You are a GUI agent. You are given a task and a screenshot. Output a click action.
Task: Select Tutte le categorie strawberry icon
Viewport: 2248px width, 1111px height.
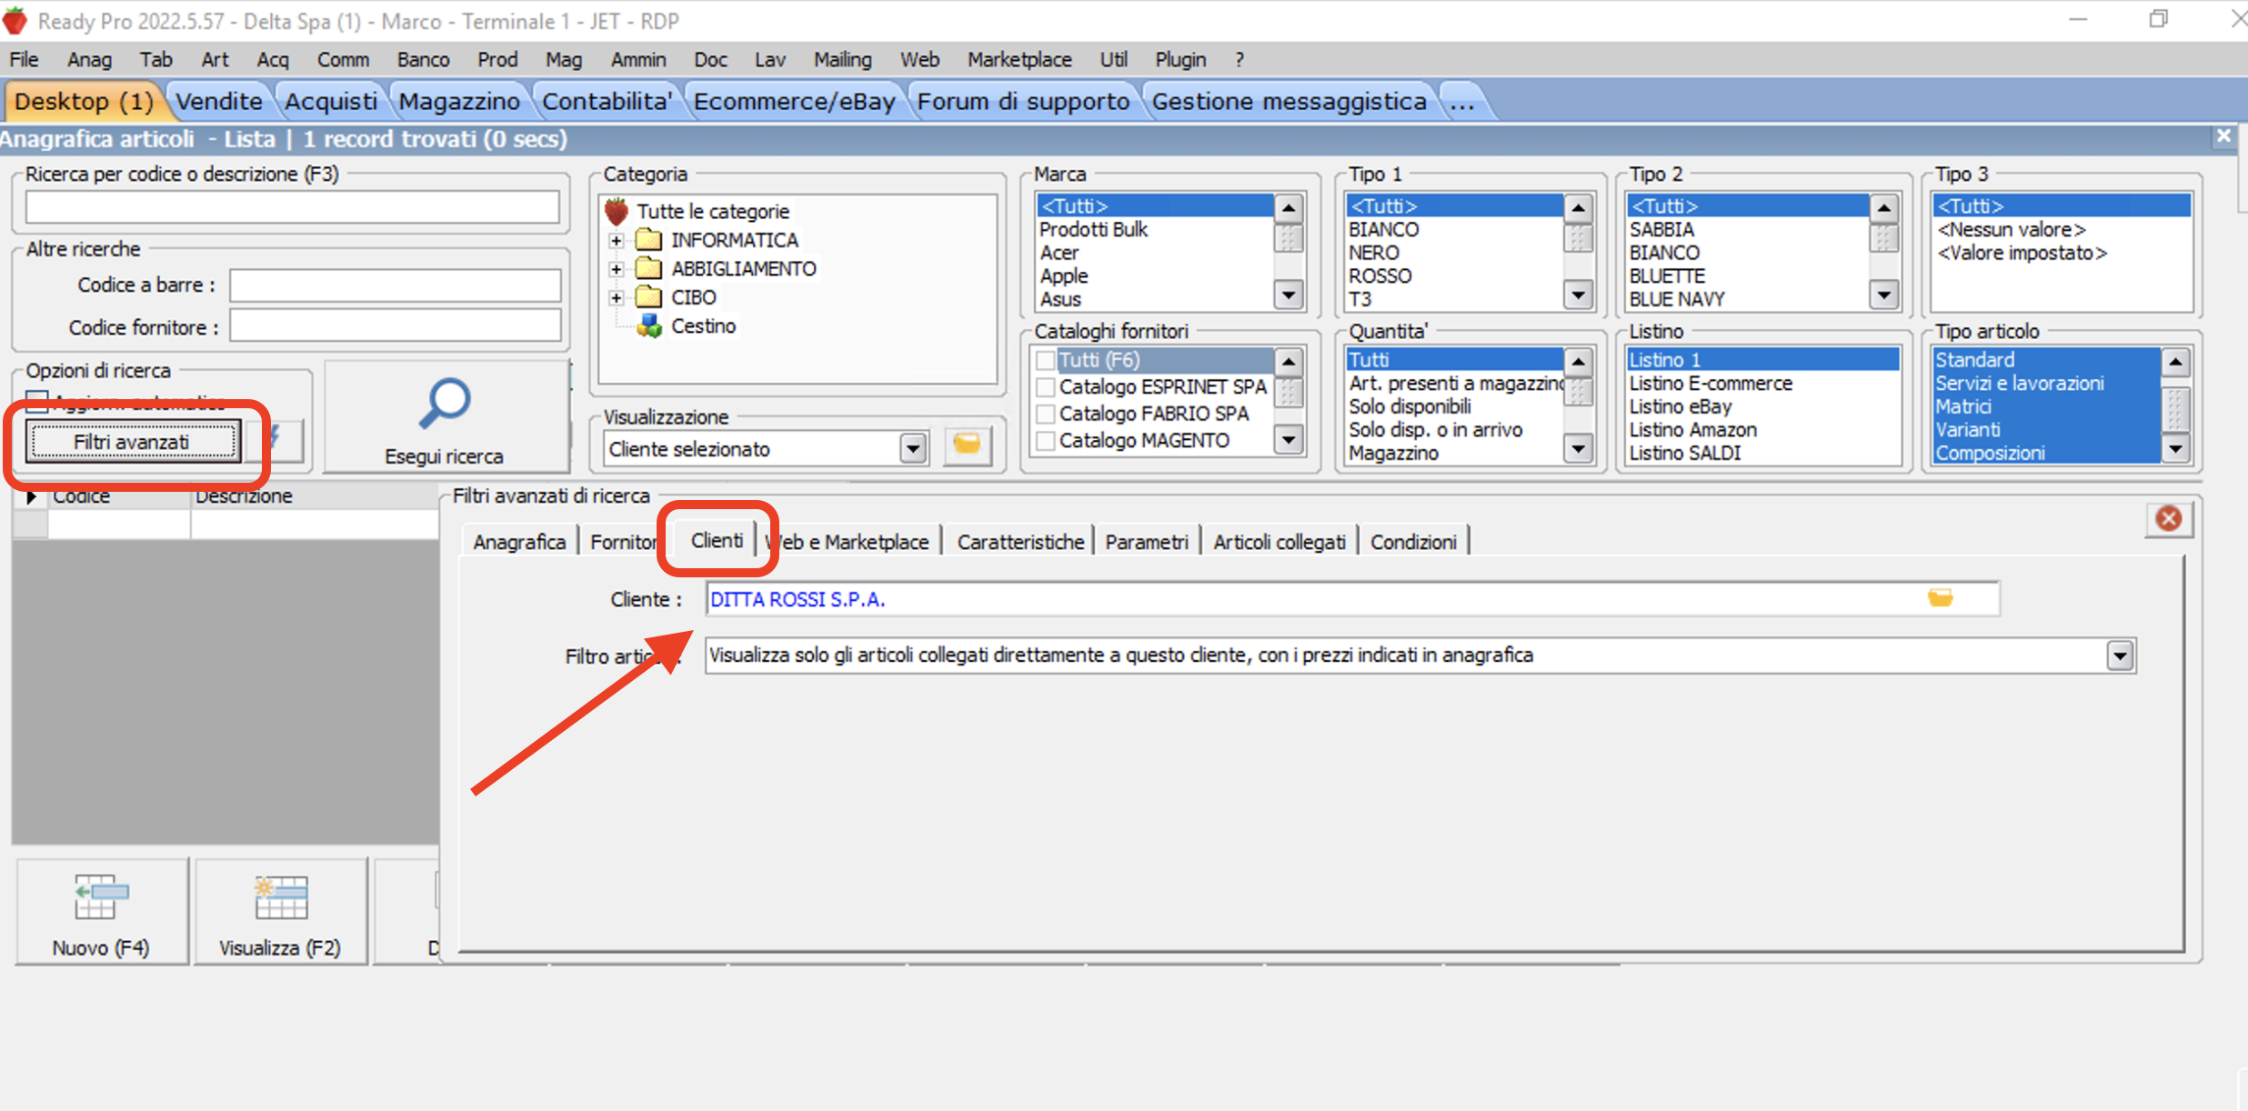coord(617,212)
